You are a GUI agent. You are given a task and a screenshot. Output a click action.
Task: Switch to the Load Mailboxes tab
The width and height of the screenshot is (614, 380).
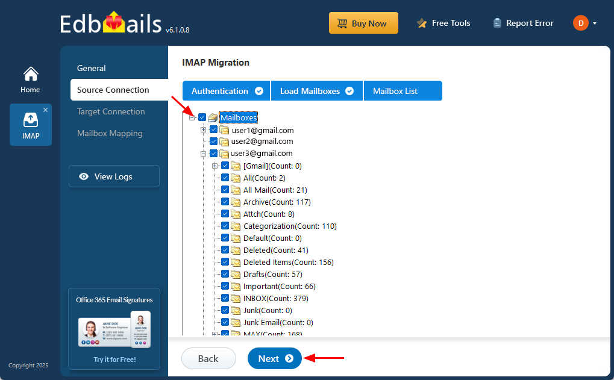tap(316, 91)
